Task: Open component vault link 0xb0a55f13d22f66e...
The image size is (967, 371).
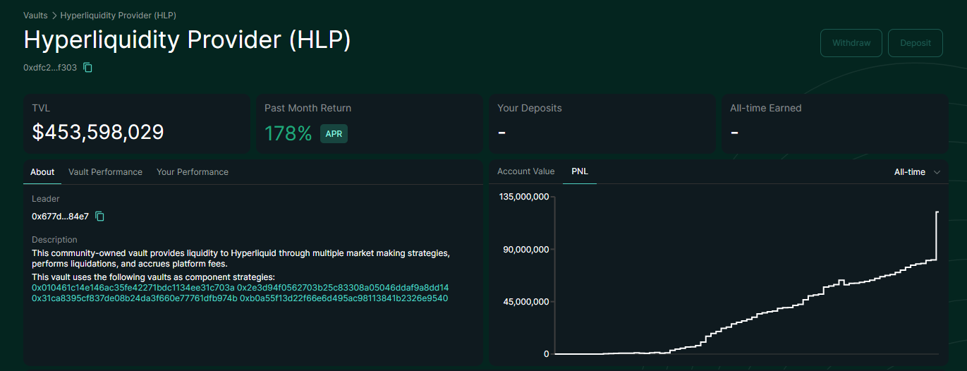Action: (x=343, y=298)
